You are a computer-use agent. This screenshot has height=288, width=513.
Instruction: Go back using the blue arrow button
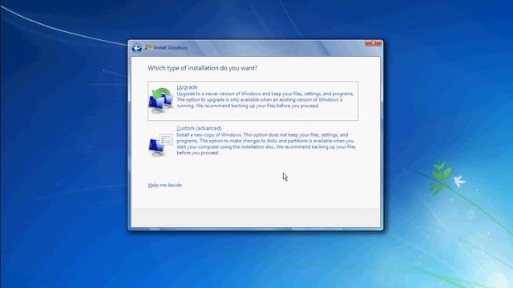[137, 48]
